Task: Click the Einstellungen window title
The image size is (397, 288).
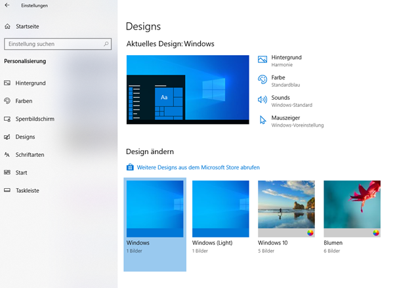Action: coord(34,5)
